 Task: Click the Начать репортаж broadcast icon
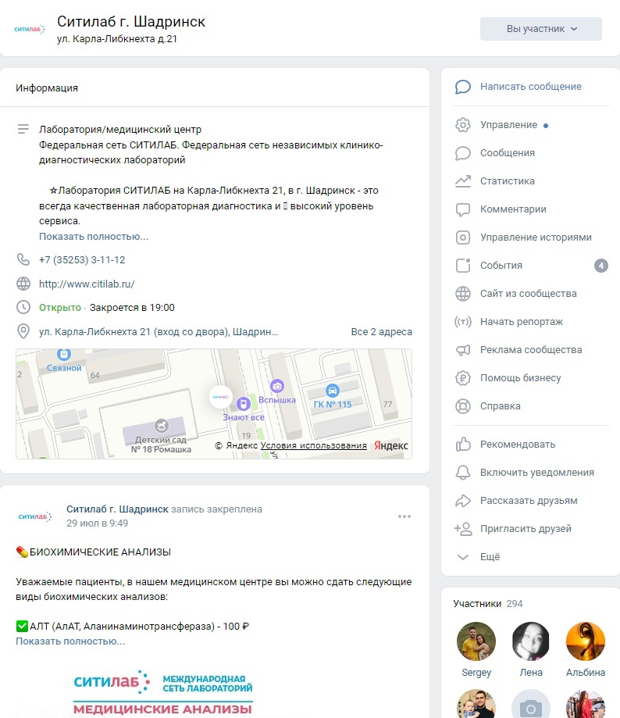pos(462,322)
